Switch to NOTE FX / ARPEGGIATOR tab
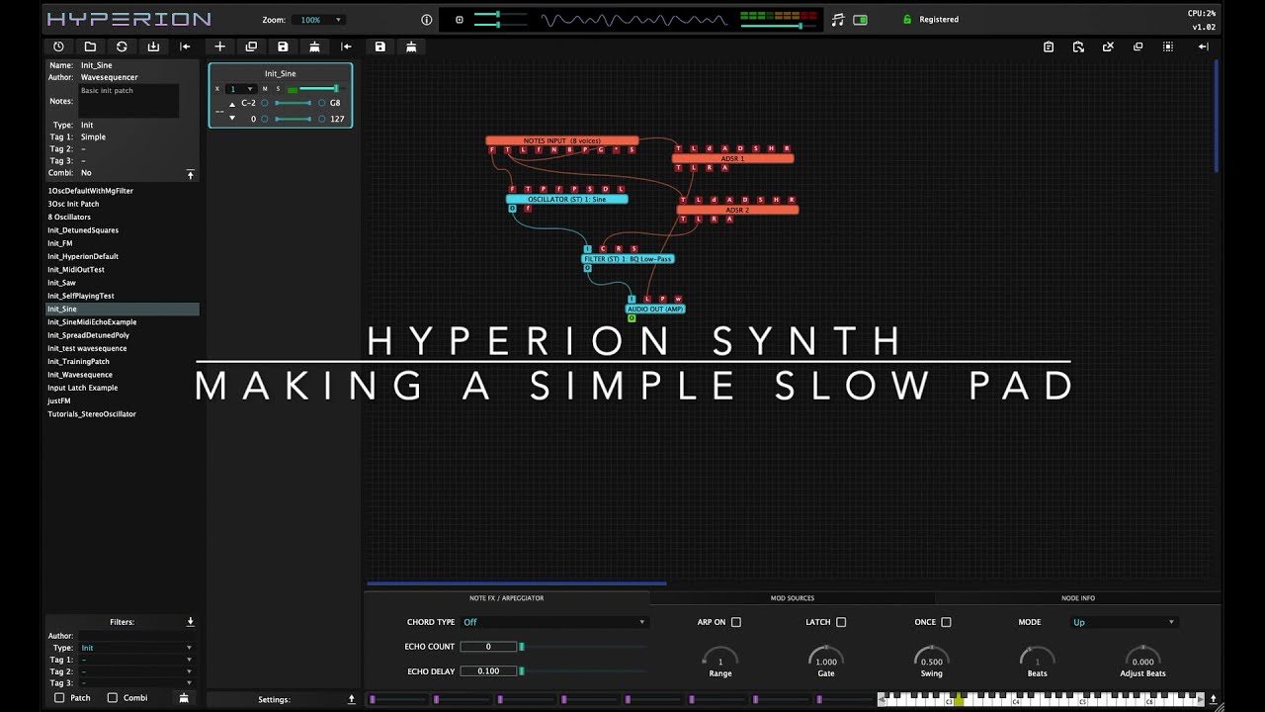 coord(506,598)
